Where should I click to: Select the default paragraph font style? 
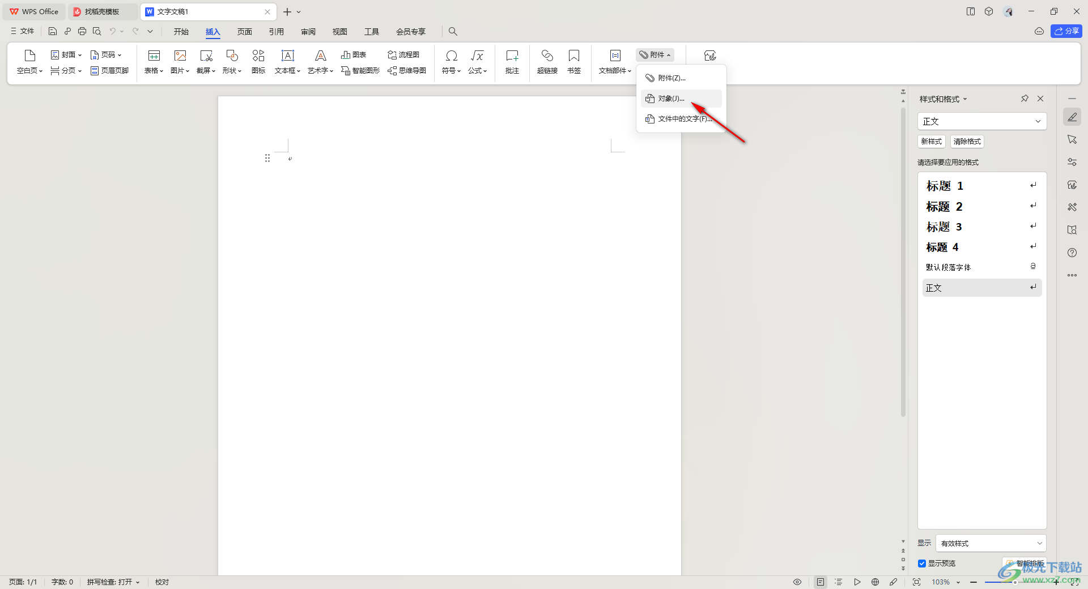(982, 267)
